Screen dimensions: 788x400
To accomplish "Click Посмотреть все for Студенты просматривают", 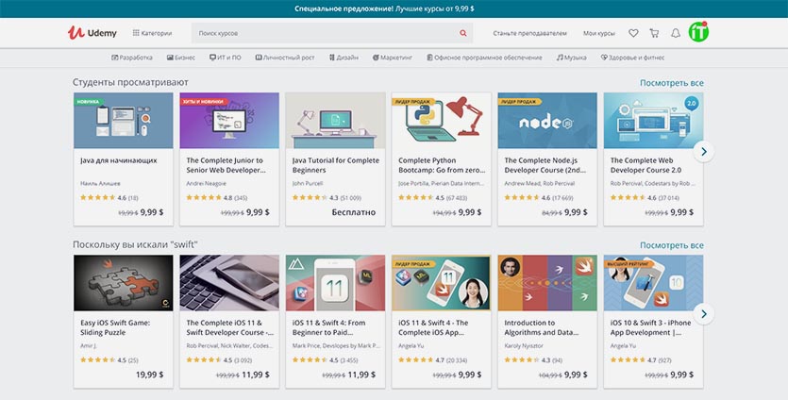I will (x=671, y=83).
